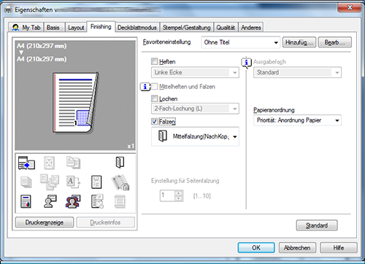This screenshot has height=264, width=365.
Task: Click the printer icon in title bar
Action: pyautogui.click(x=8, y=10)
